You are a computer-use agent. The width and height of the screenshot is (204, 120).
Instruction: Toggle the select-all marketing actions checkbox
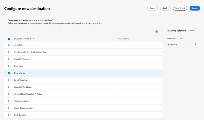(x=9, y=39)
